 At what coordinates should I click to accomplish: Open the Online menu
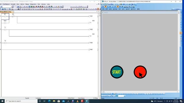tap(22, 4)
